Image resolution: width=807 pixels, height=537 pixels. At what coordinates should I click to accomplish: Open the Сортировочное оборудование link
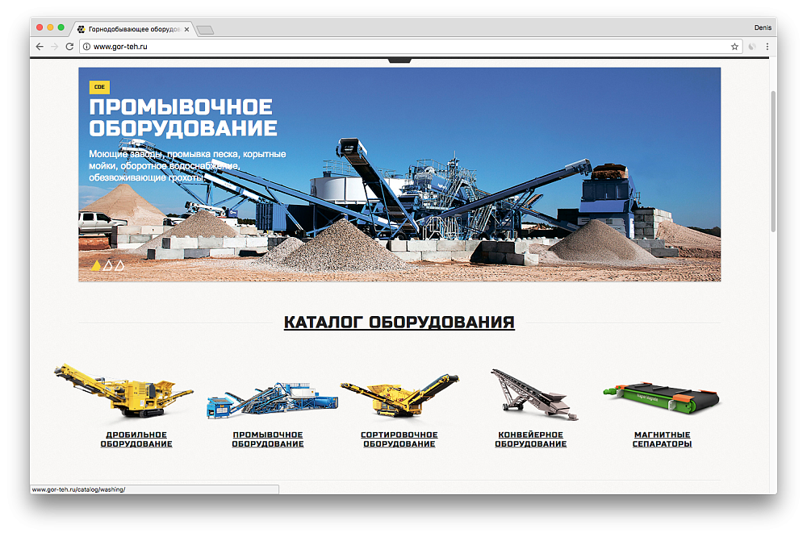399,439
